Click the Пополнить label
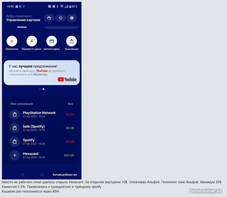The width and height of the screenshot is (227, 197). tap(12, 49)
